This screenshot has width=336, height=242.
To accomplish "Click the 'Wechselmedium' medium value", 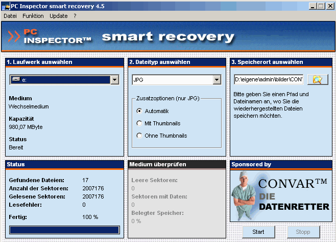I will click(29, 106).
